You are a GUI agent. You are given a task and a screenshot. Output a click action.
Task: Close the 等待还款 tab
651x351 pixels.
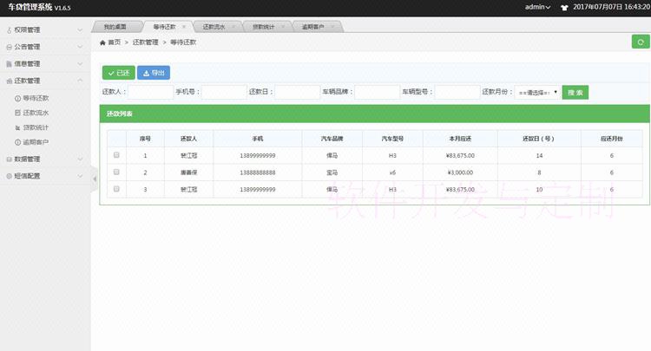[x=184, y=27]
